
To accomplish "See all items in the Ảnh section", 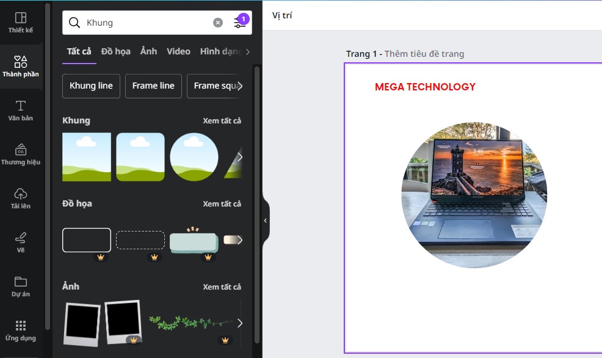I will pos(222,287).
